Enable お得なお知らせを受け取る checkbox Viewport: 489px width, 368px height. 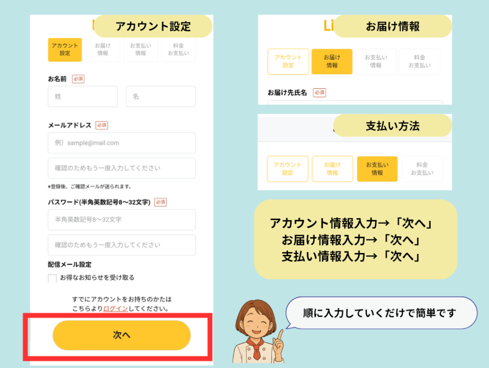click(53, 278)
